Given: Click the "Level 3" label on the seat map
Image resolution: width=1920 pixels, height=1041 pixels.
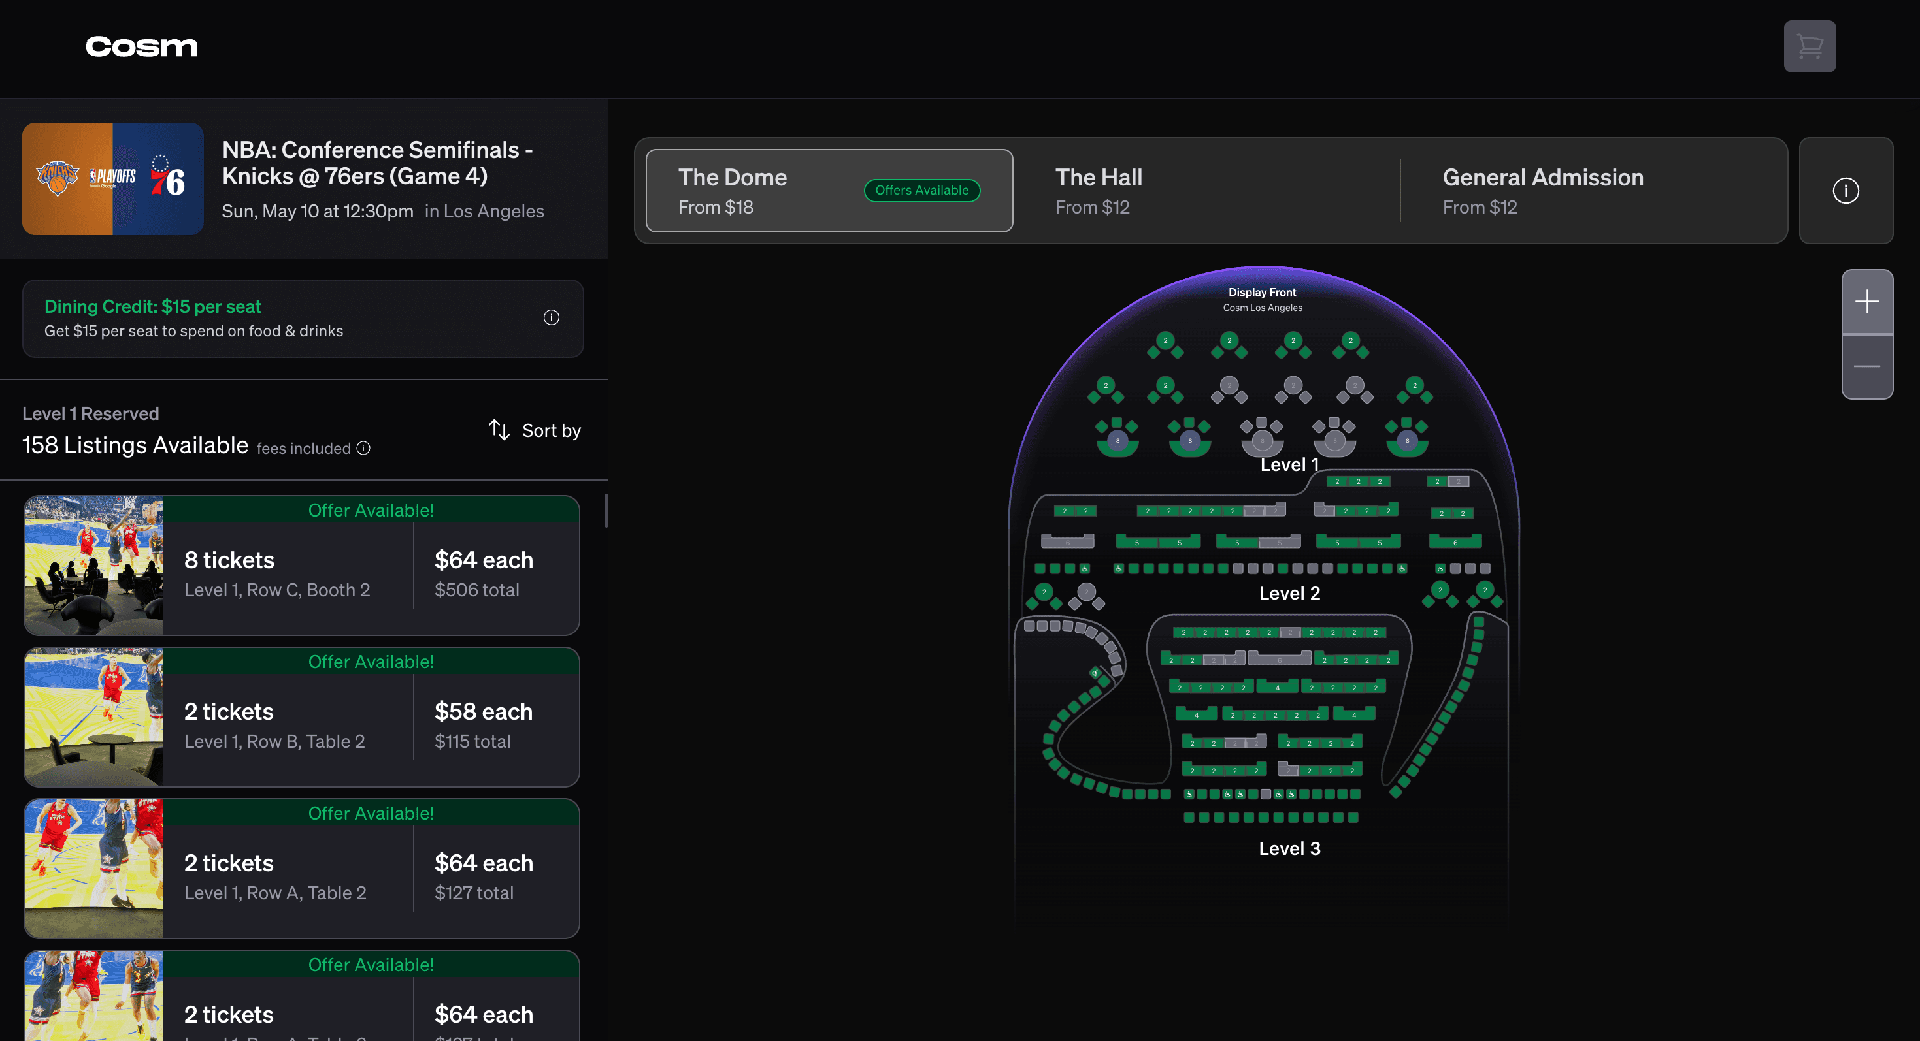Looking at the screenshot, I should coord(1289,849).
